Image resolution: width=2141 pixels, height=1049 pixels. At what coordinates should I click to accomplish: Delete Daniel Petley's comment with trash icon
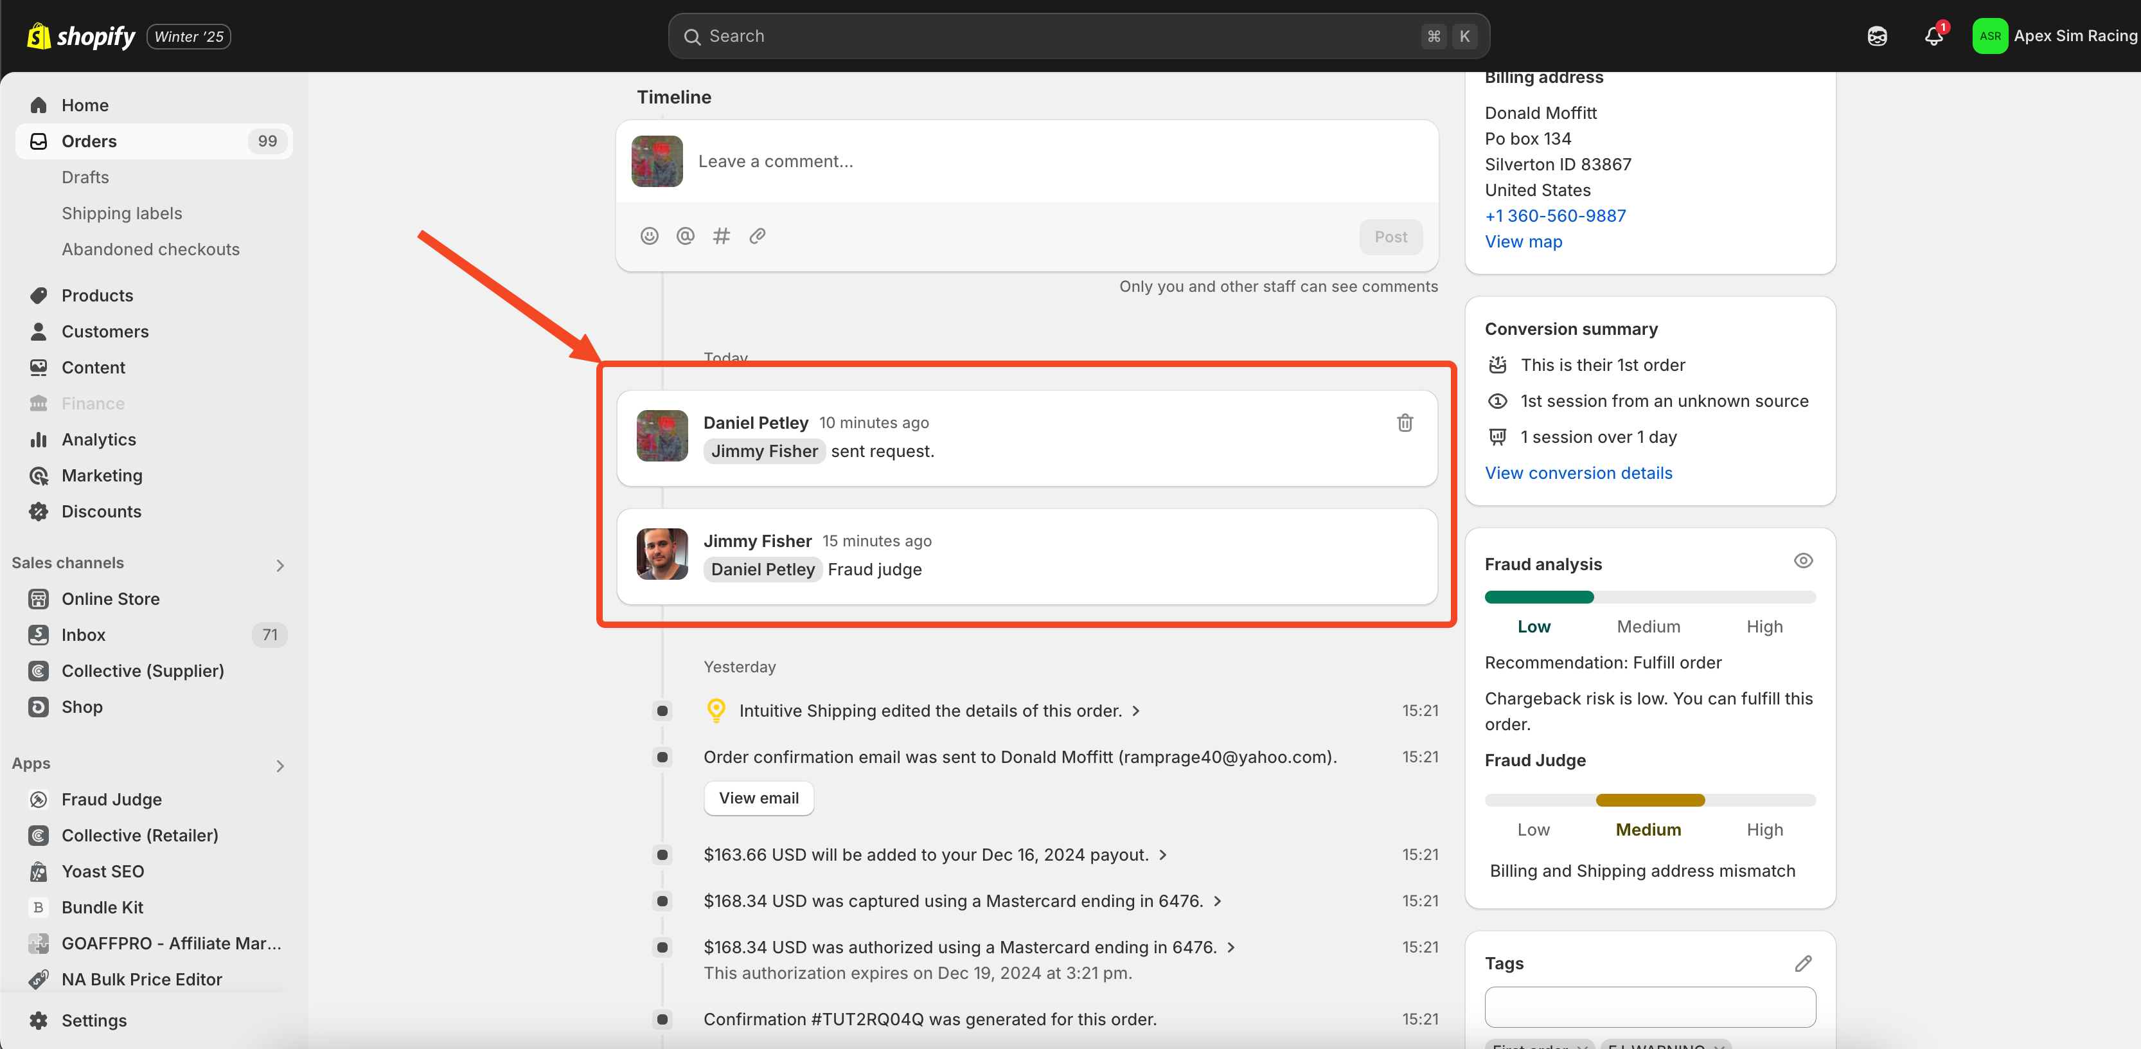click(1404, 423)
